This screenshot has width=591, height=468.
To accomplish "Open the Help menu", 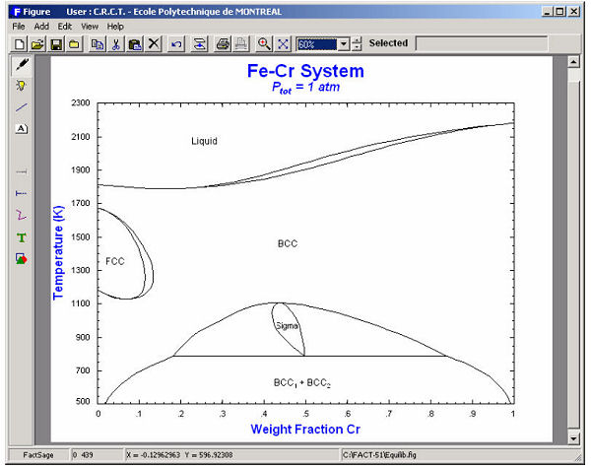I will coord(115,26).
